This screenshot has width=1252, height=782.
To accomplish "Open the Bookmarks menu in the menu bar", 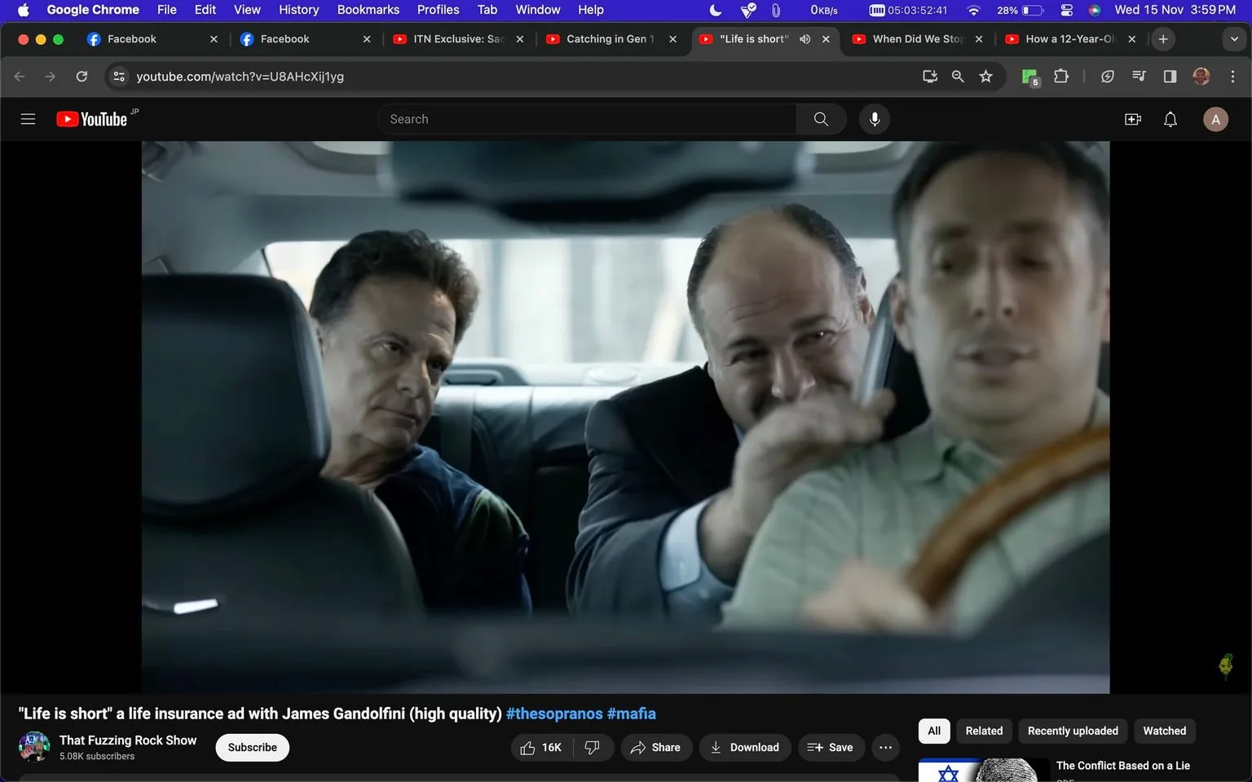I will (368, 10).
